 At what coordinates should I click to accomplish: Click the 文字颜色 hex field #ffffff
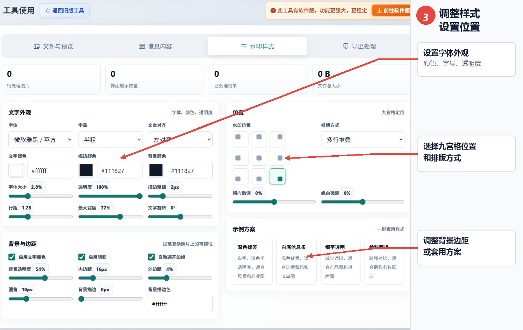pos(50,170)
